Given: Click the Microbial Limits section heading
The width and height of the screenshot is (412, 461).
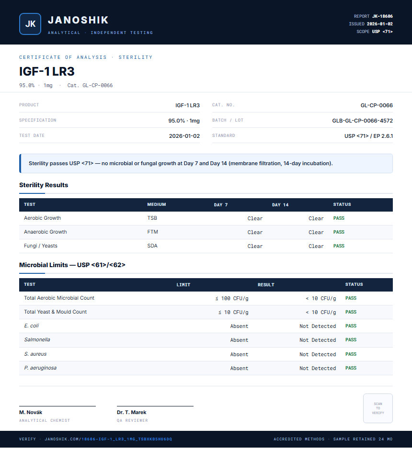Looking at the screenshot, I should point(72,265).
